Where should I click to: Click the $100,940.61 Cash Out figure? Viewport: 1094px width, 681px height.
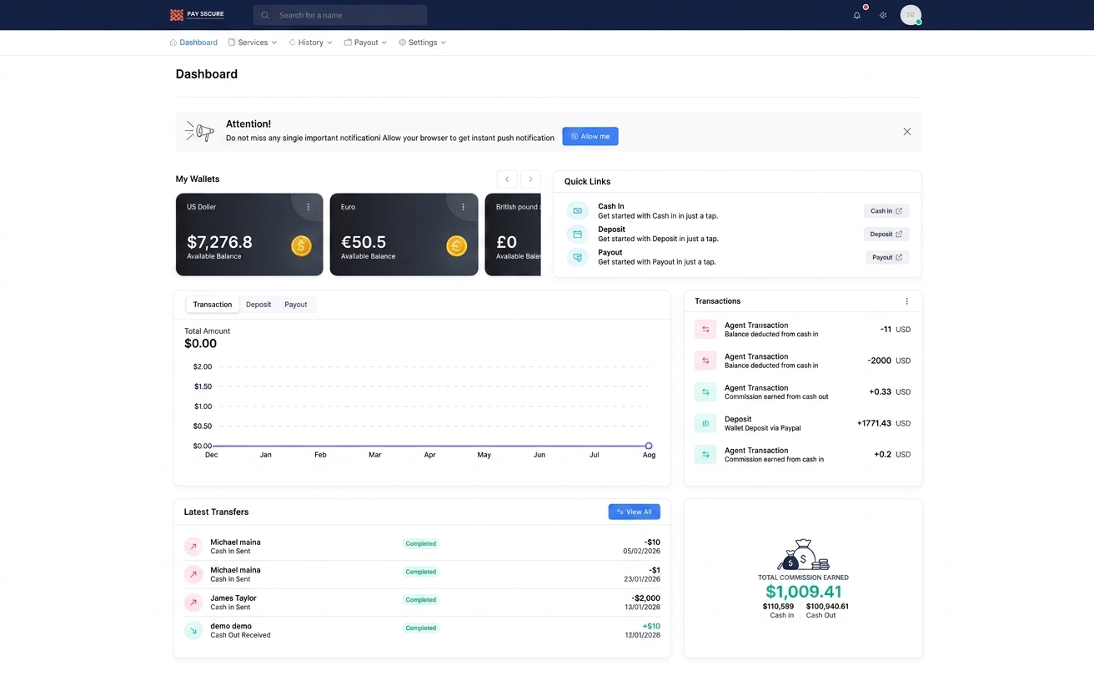tap(827, 607)
